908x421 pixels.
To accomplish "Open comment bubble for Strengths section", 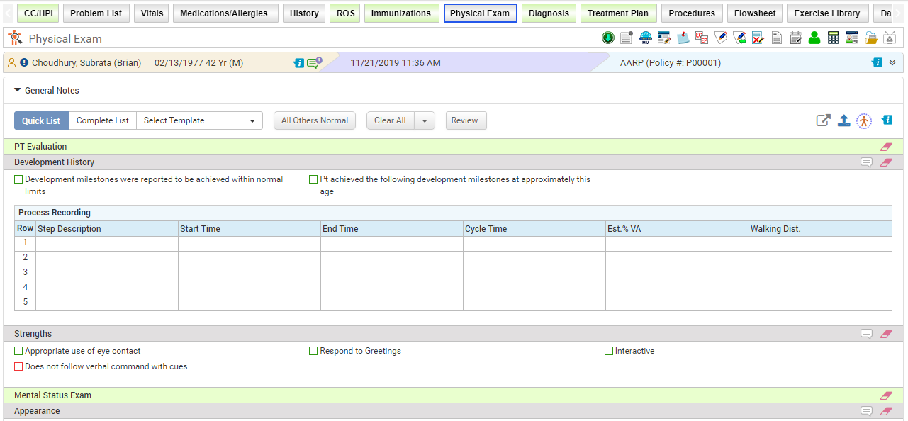I will coord(866,334).
